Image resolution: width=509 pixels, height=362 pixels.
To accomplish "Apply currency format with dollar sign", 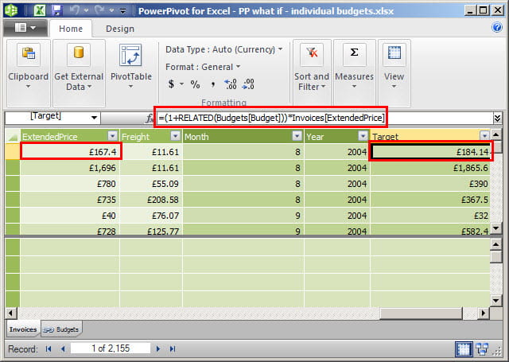I will click(x=171, y=84).
